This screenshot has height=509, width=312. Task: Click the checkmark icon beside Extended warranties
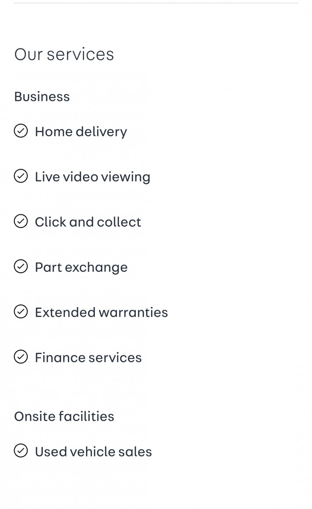point(21,312)
